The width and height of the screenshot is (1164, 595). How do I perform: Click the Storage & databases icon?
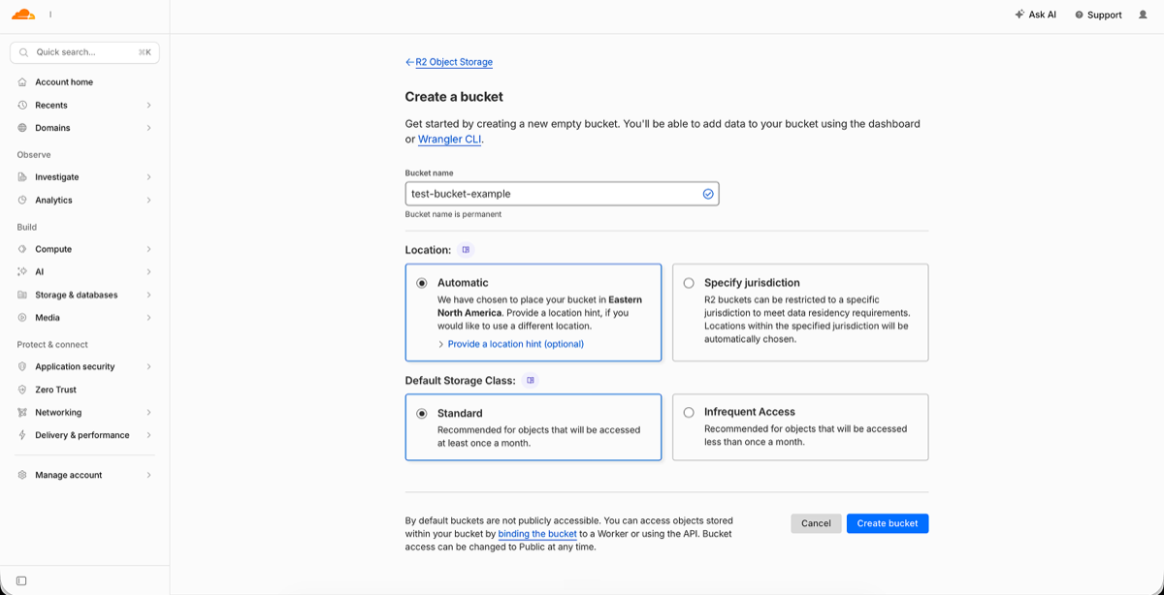point(22,295)
